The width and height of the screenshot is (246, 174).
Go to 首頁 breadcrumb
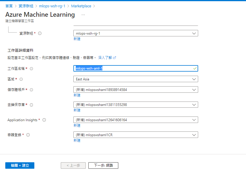[9, 6]
